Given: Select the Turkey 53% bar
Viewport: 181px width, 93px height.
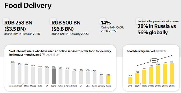Looking at the screenshot, I should 61,77.
